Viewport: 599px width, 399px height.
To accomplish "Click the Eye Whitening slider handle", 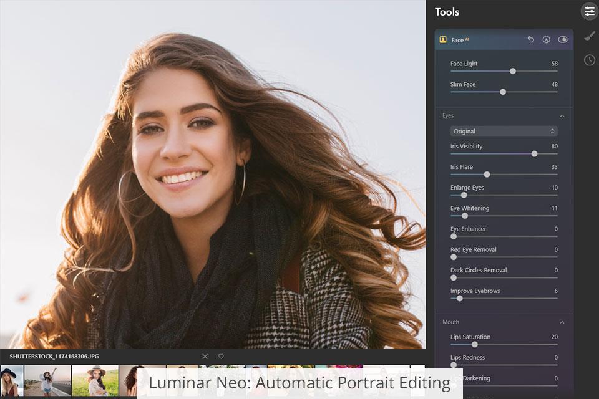I will [x=464, y=215].
